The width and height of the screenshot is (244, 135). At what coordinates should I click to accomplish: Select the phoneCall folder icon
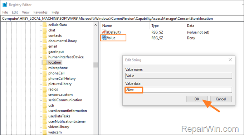[45, 73]
